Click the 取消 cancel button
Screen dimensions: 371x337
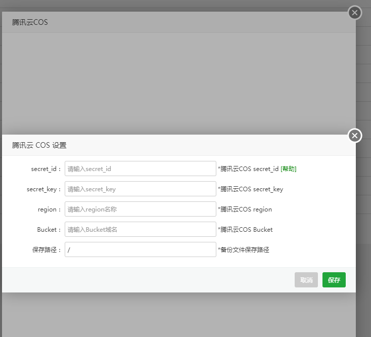[x=306, y=280]
